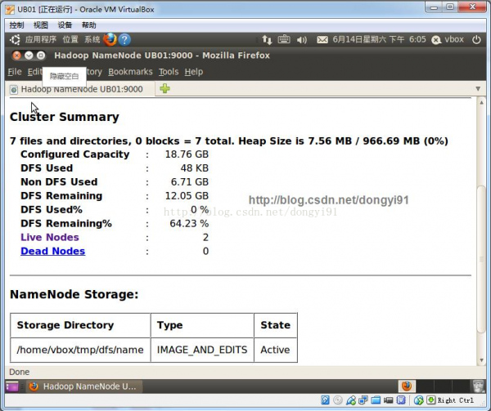This screenshot has height=411, width=491.
Task: Click VirtualBox network adapters status icon
Action: tap(363, 400)
